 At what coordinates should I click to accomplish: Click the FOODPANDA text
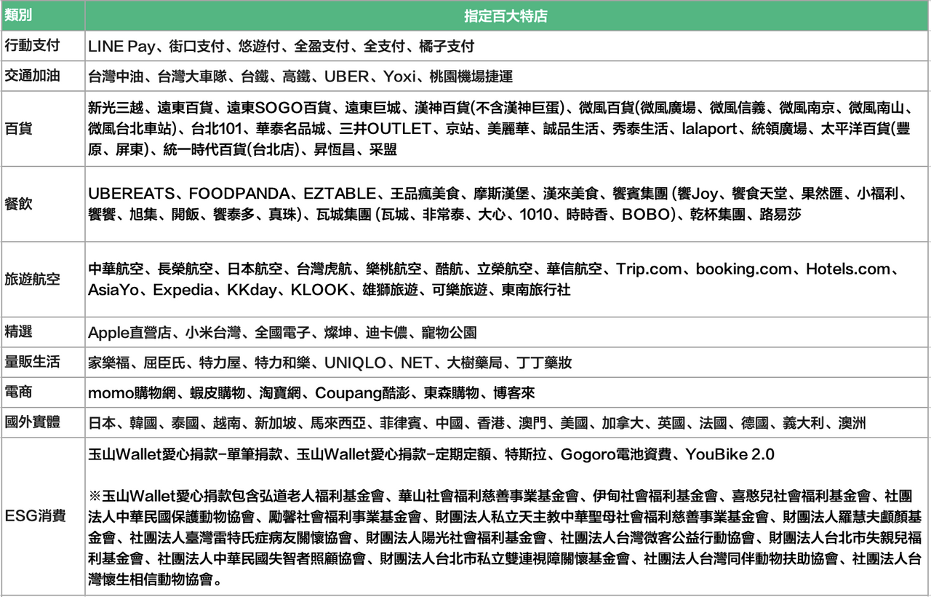pos(240,194)
